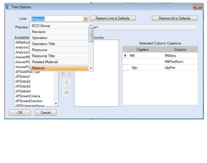The width and height of the screenshot is (207, 163).
Task: Click the MtlPartNum column cell
Action: [180, 61]
